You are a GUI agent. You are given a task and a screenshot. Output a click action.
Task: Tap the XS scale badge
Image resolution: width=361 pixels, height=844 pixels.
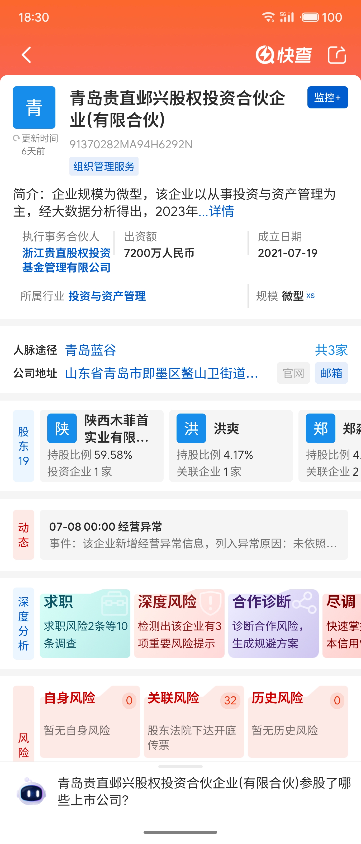tap(311, 296)
